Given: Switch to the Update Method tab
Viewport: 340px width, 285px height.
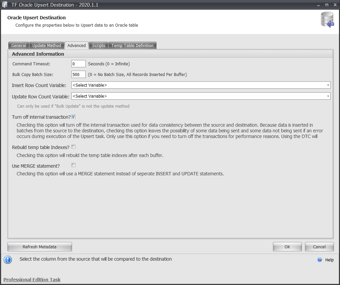Looking at the screenshot, I should coord(47,45).
